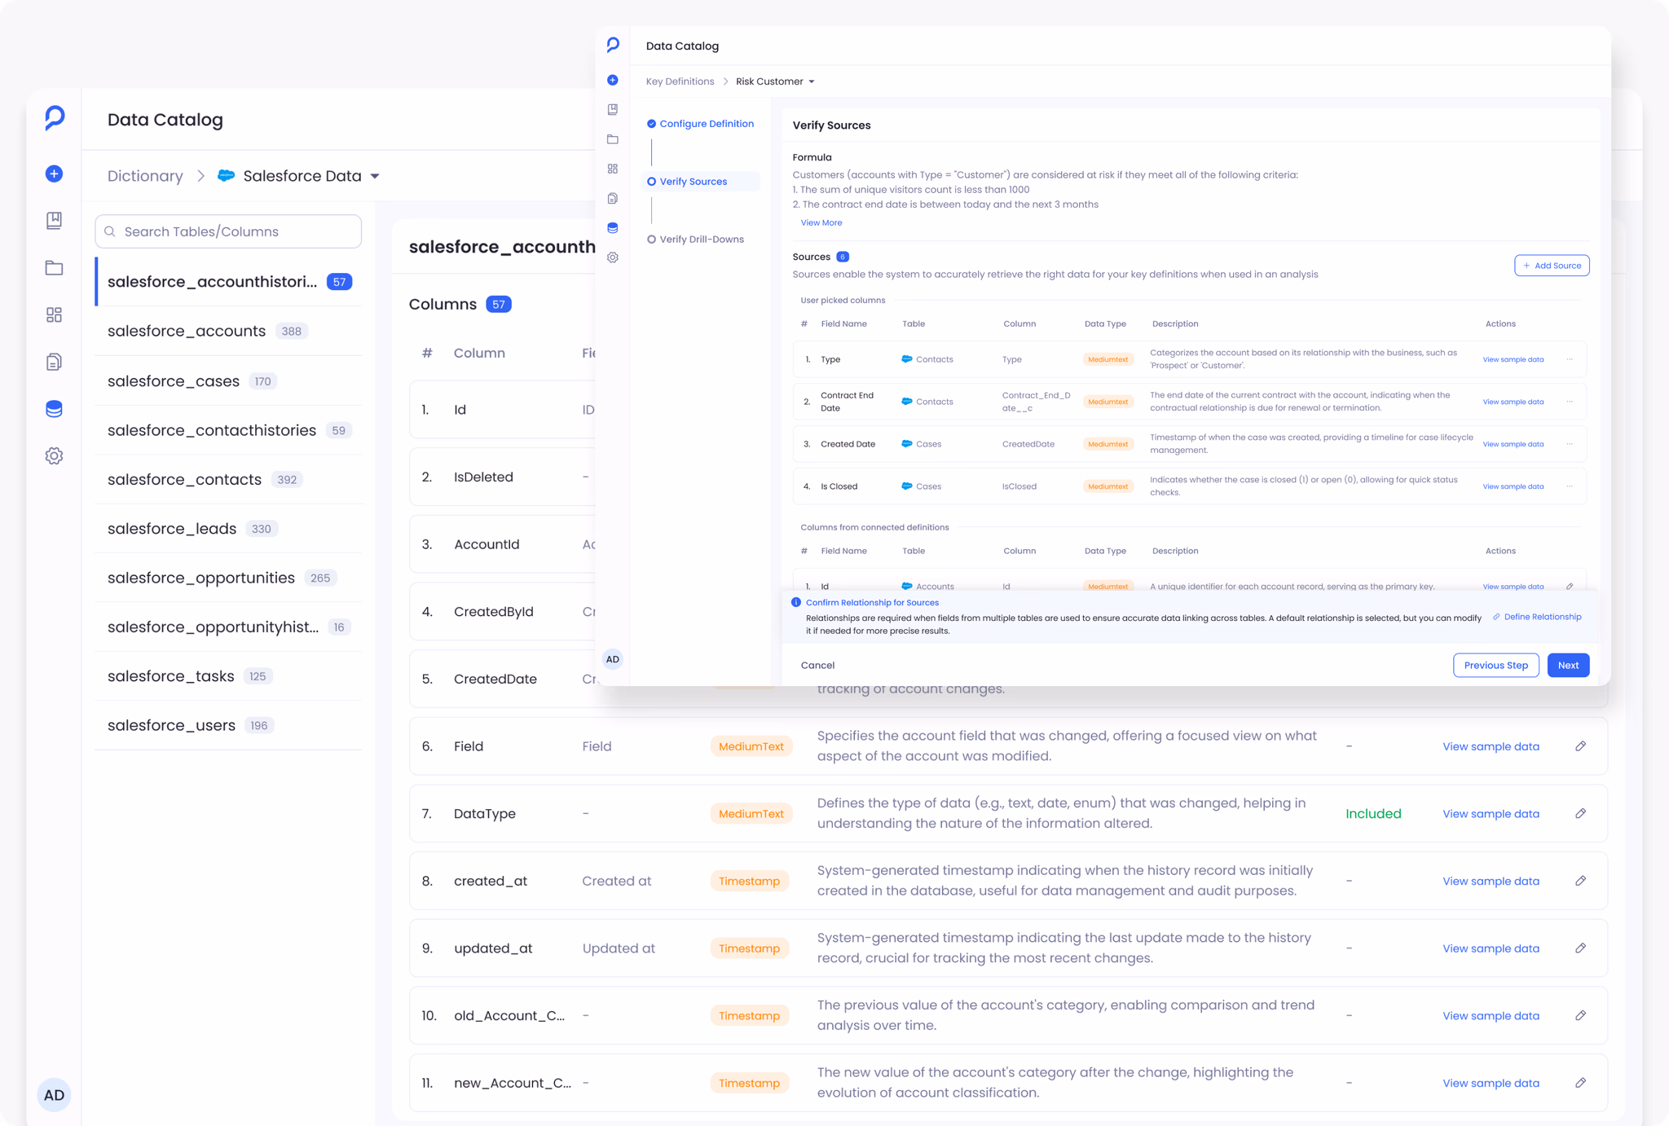Viewport: 1669px width, 1126px height.
Task: Click the AccountId column row
Action: [503, 544]
